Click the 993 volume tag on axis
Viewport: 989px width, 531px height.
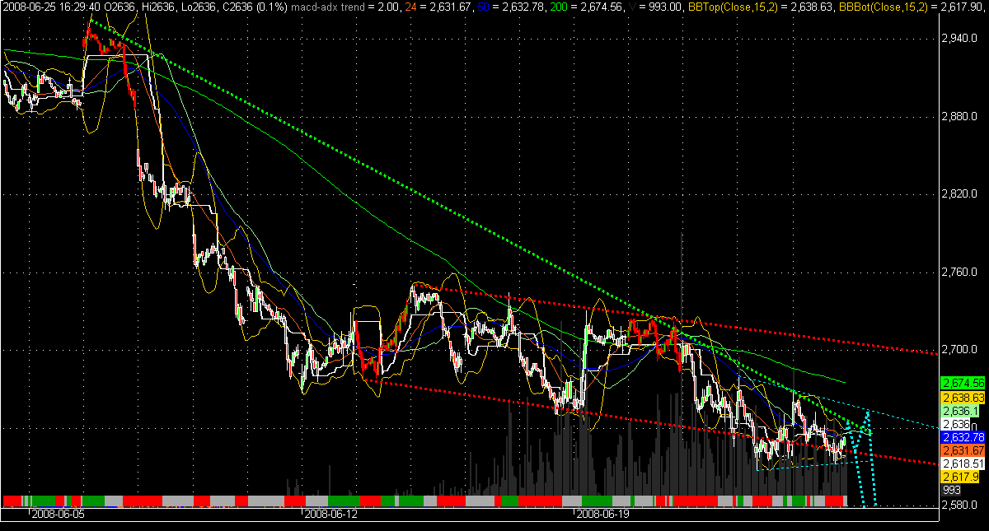point(952,490)
